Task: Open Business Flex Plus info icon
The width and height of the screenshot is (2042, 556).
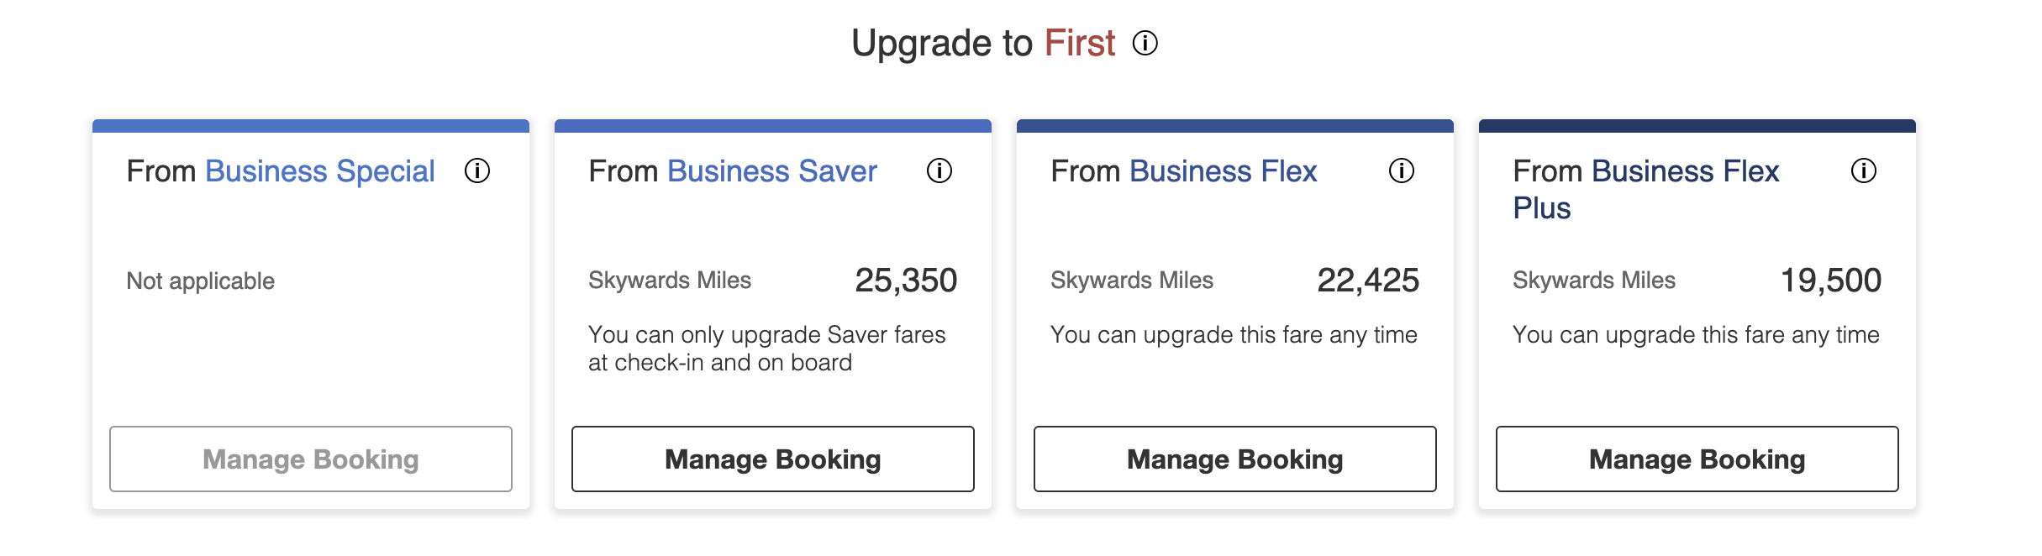Action: (x=1864, y=171)
